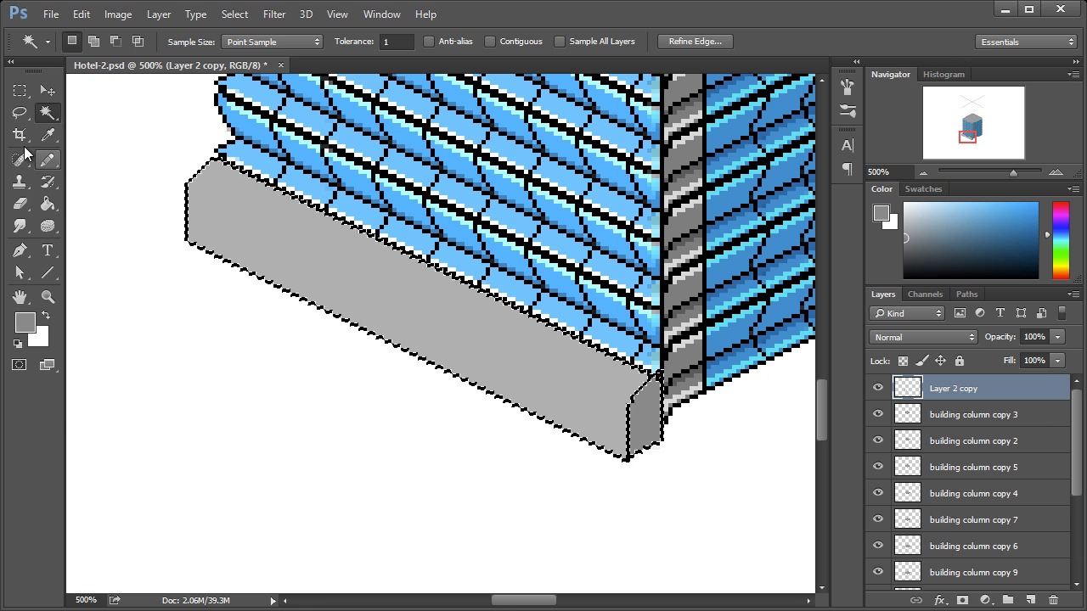Open the Filter menu

[x=273, y=14]
